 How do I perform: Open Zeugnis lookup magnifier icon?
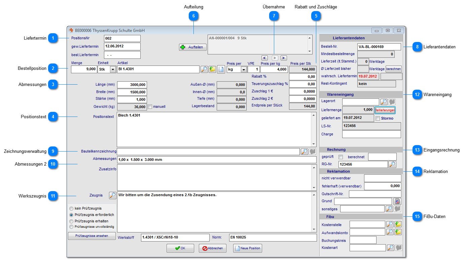113,195
